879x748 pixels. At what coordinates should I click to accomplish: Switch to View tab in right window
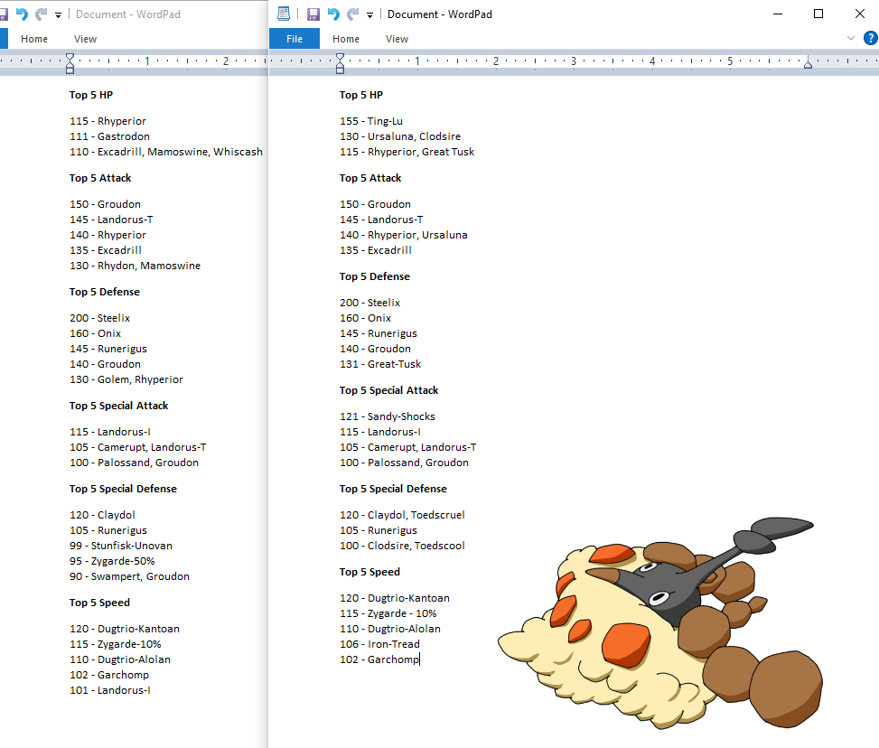coord(397,39)
